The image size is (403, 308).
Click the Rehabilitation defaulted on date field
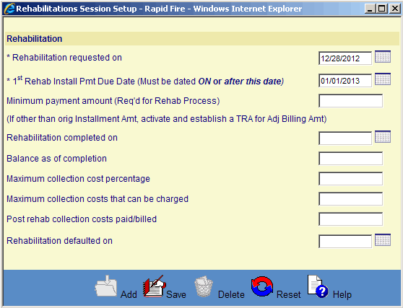click(345, 242)
